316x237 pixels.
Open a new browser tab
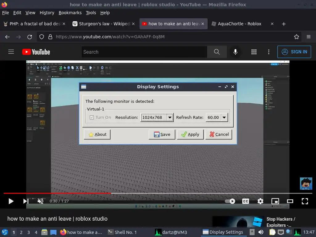tap(284, 24)
